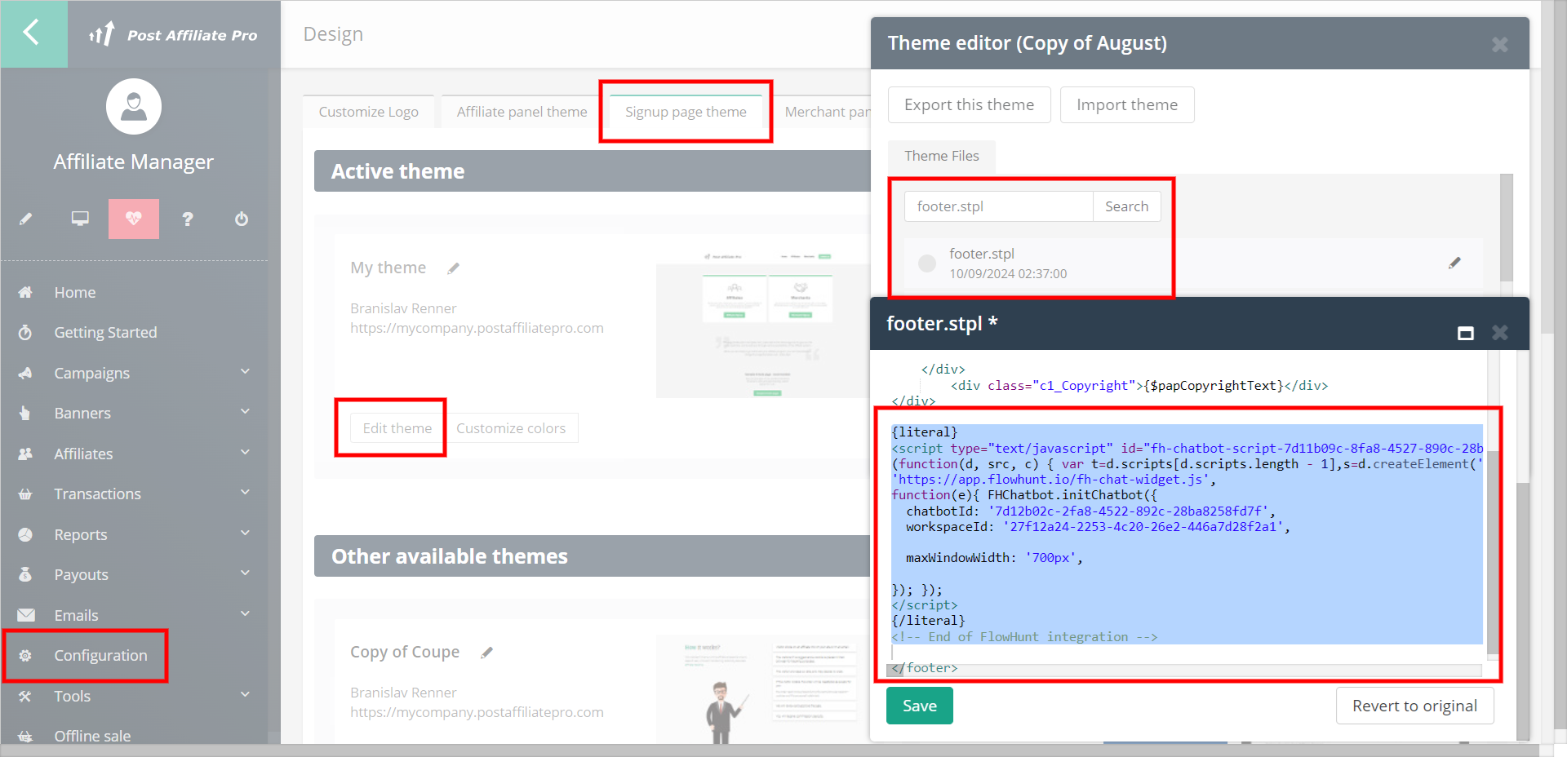Viewport: 1567px width, 757px height.
Task: Switch to the Signup page theme tab
Action: (686, 112)
